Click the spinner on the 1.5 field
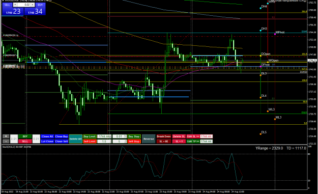Image resolution: width=318 pixels, height=194 pixels. [x=110, y=141]
